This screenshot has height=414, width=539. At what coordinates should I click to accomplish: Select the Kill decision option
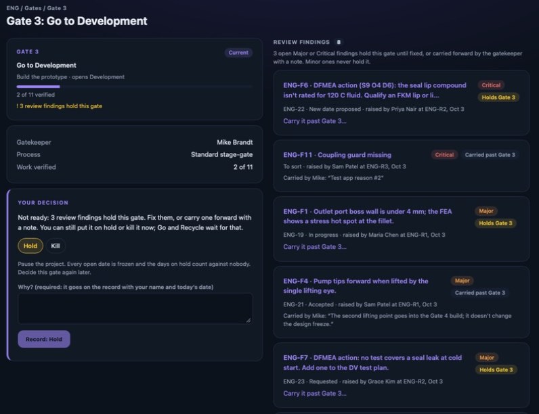(x=56, y=246)
